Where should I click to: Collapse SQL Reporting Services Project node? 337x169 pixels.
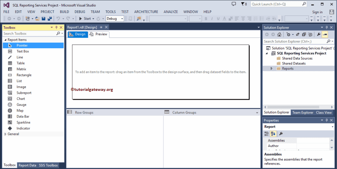pos(267,53)
